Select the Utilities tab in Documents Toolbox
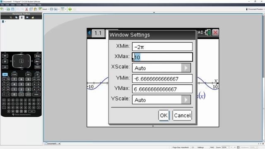Viewport: 265px width, 149px height. (27, 17)
